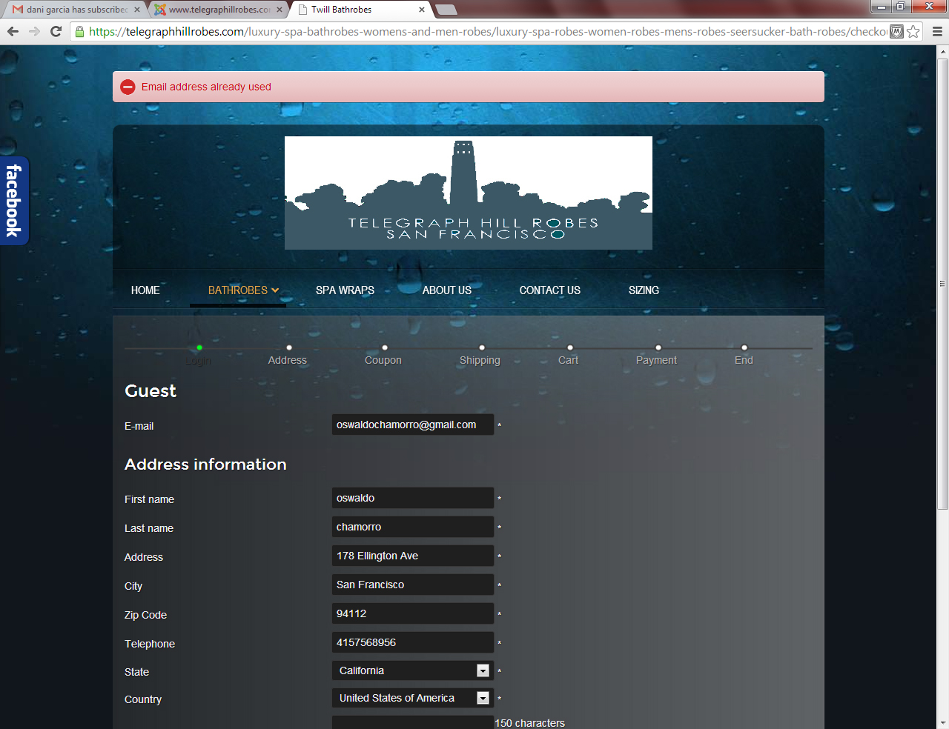Image resolution: width=949 pixels, height=729 pixels.
Task: Click the text area beside 150 characters
Action: tap(413, 722)
